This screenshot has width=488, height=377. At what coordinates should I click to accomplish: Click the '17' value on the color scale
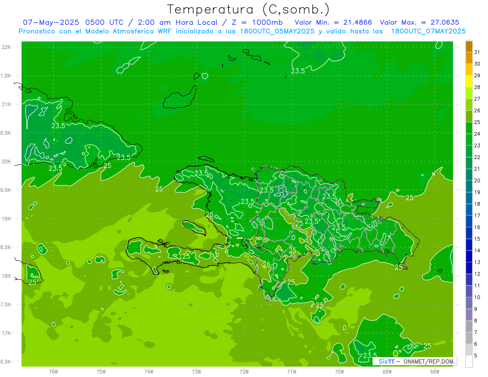[x=477, y=216]
